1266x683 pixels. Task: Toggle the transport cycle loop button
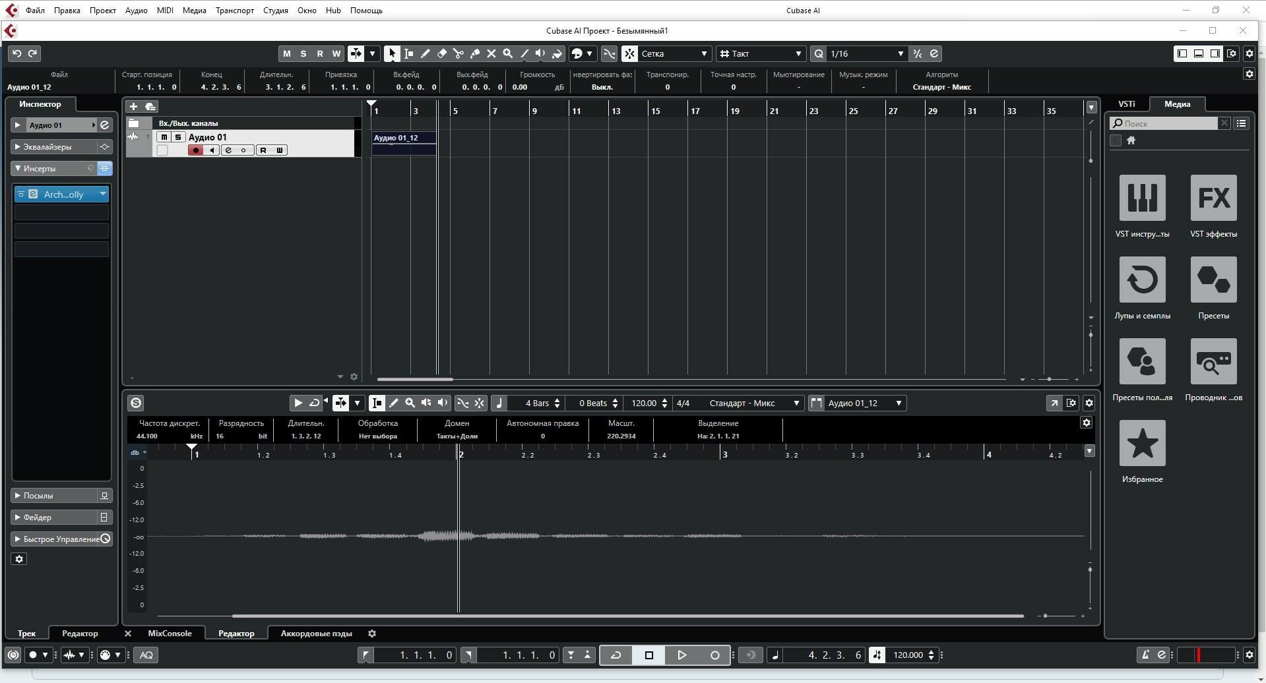click(x=616, y=655)
